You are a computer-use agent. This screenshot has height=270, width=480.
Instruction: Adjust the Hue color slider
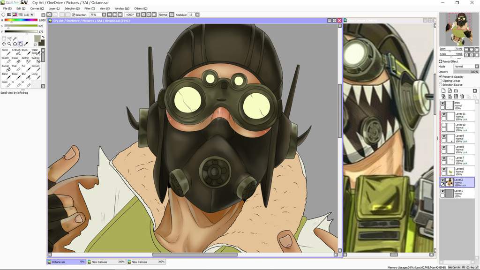[21, 20]
